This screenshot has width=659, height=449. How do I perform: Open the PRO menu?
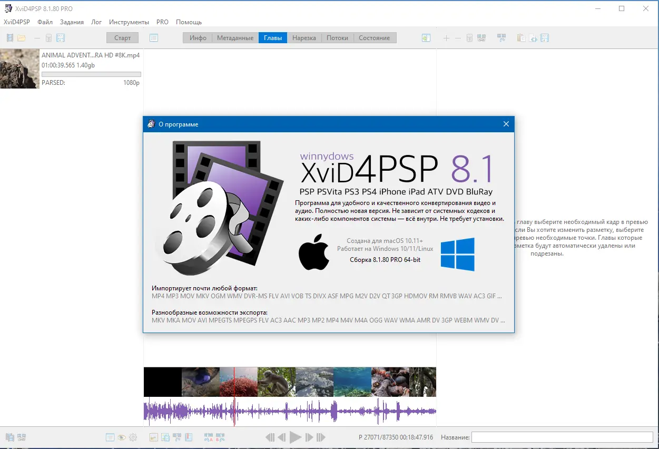[x=163, y=22]
